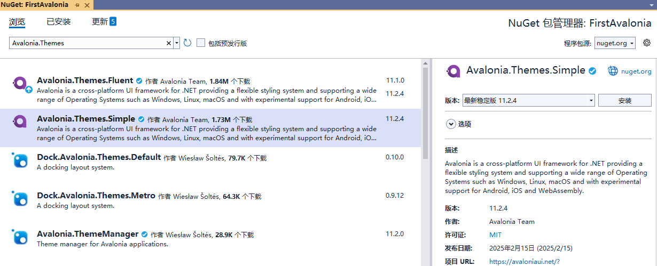Open the 版本 dropdown showing 最新稳定版 11.2.4
The height and width of the screenshot is (266, 657).
[x=528, y=100]
